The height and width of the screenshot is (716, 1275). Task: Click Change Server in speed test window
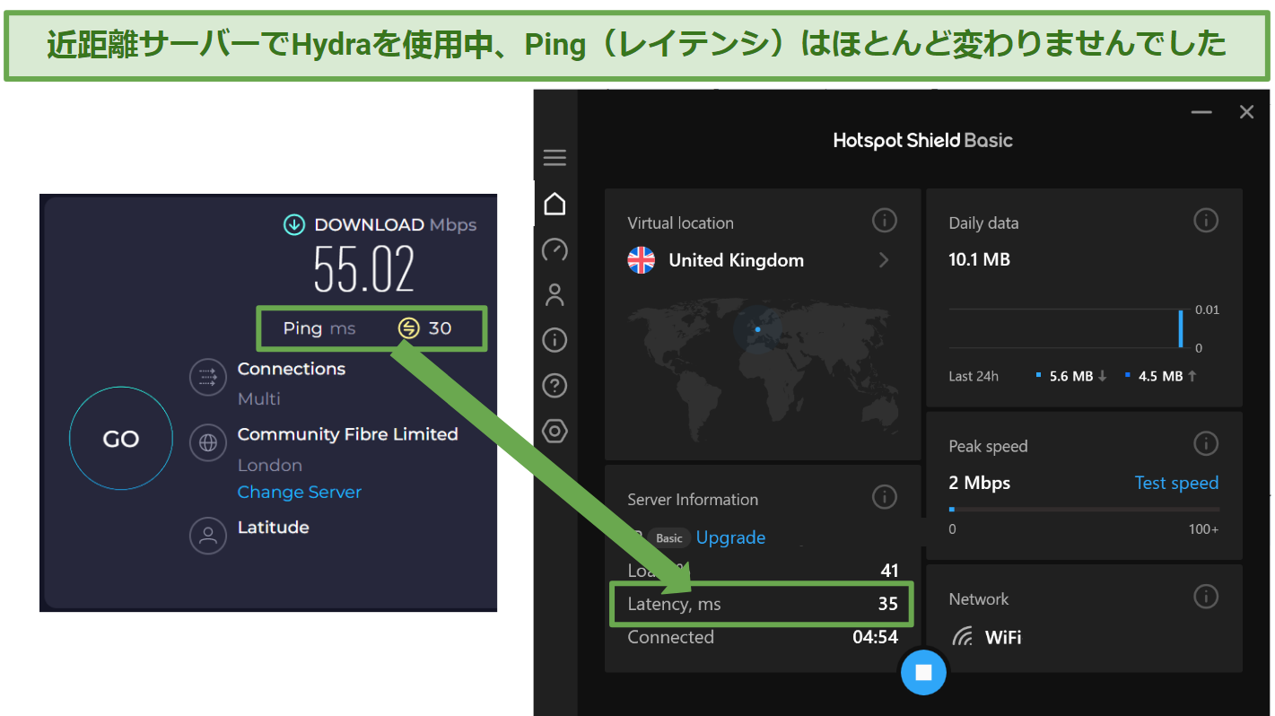tap(299, 492)
